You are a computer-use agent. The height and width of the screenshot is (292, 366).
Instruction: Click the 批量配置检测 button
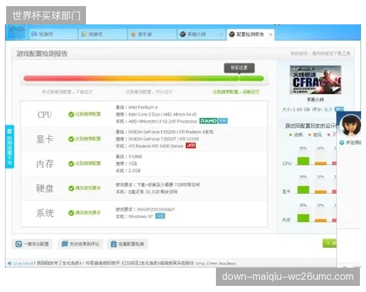[x=127, y=244]
